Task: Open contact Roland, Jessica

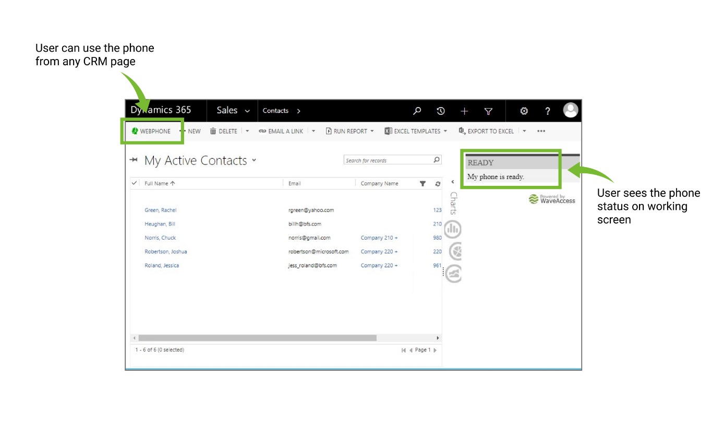Action: pyautogui.click(x=162, y=265)
